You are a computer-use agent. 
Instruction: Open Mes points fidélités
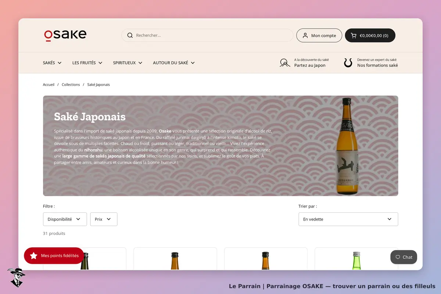point(54,256)
